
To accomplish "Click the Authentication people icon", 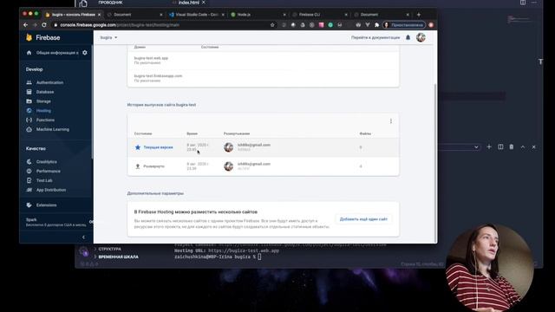I will pos(29,82).
